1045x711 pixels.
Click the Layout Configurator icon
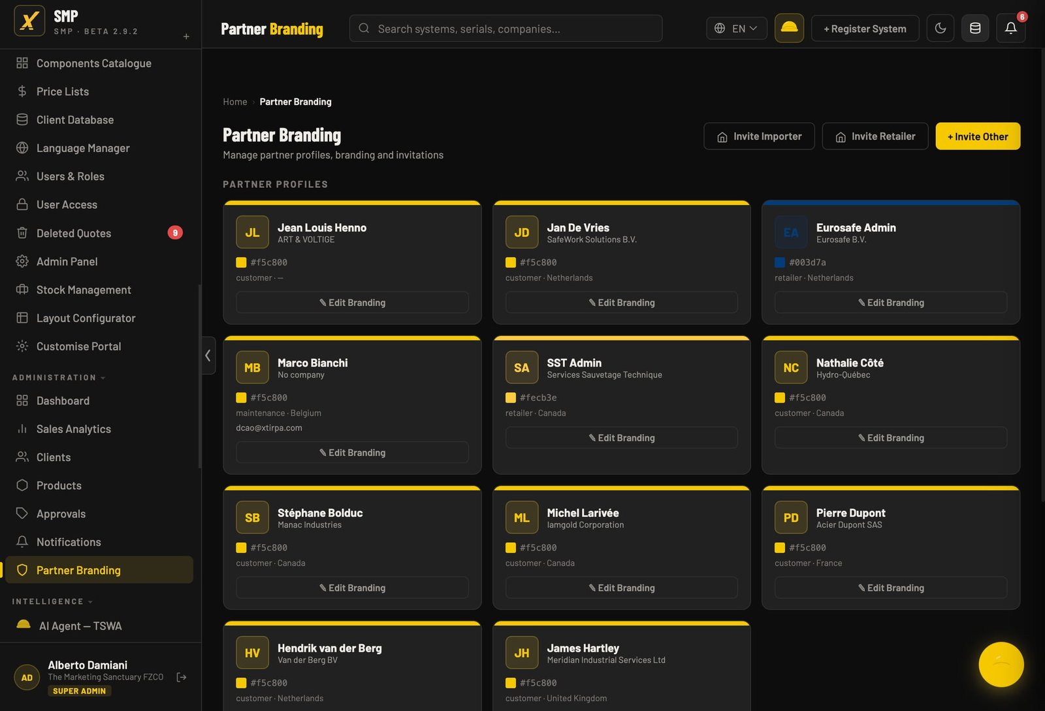pos(22,318)
